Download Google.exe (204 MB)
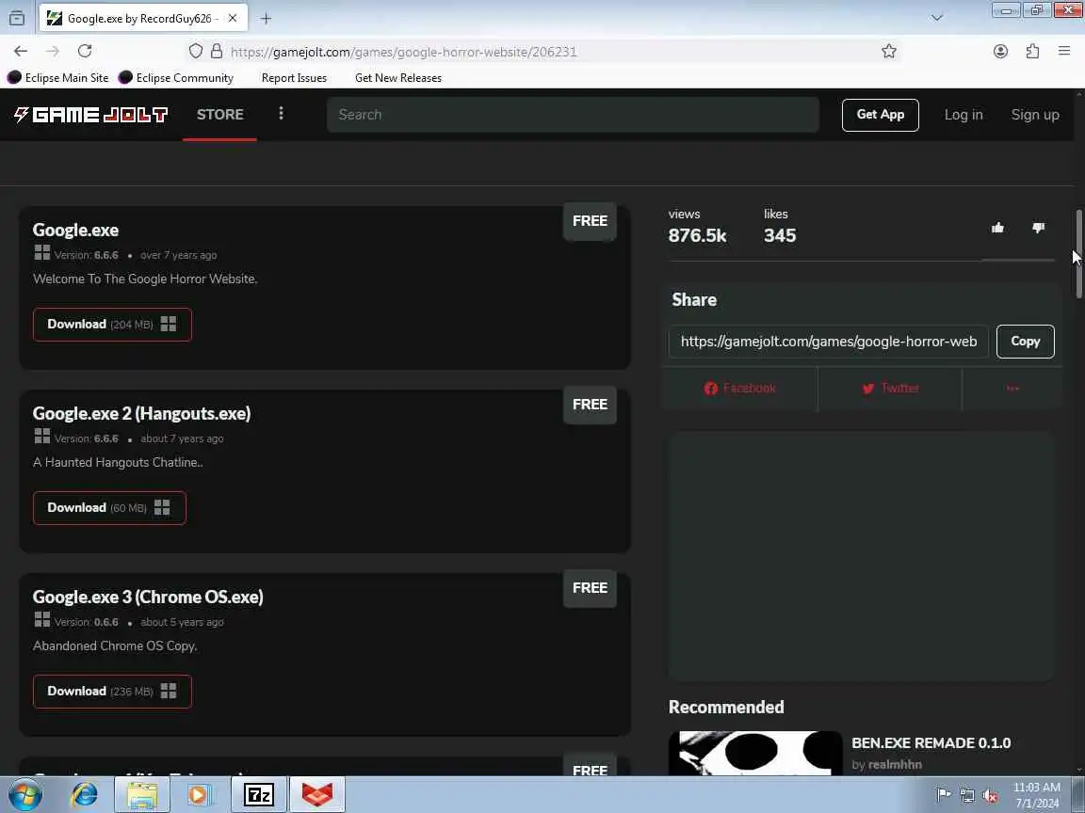The width and height of the screenshot is (1085, 813). [112, 325]
